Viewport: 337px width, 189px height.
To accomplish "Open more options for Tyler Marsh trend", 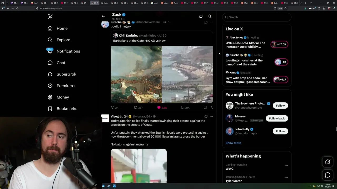I will [x=286, y=178].
